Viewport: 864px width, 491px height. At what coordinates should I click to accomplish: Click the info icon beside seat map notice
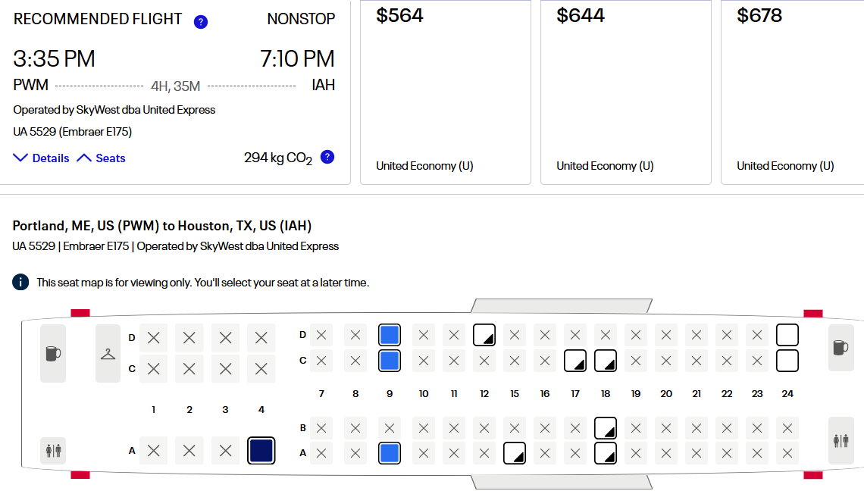tap(20, 282)
